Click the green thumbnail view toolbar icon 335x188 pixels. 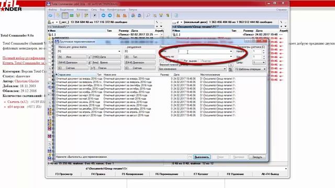[x=72, y=16]
